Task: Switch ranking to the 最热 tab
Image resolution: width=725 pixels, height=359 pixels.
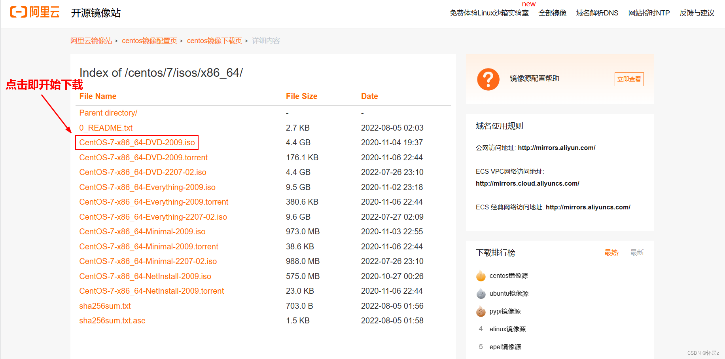Action: point(611,253)
